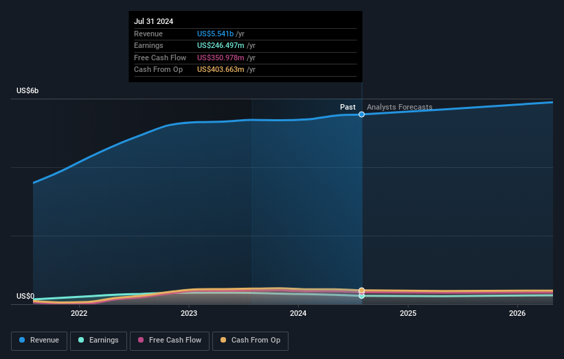
Task: Click the Jul 31 2024 tooltip date
Action: (x=154, y=21)
